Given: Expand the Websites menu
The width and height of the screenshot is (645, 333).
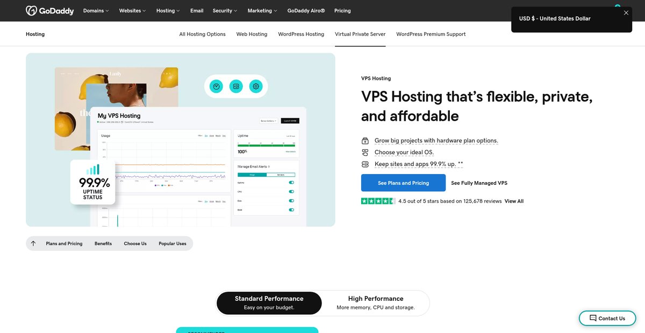Looking at the screenshot, I should click(x=132, y=11).
